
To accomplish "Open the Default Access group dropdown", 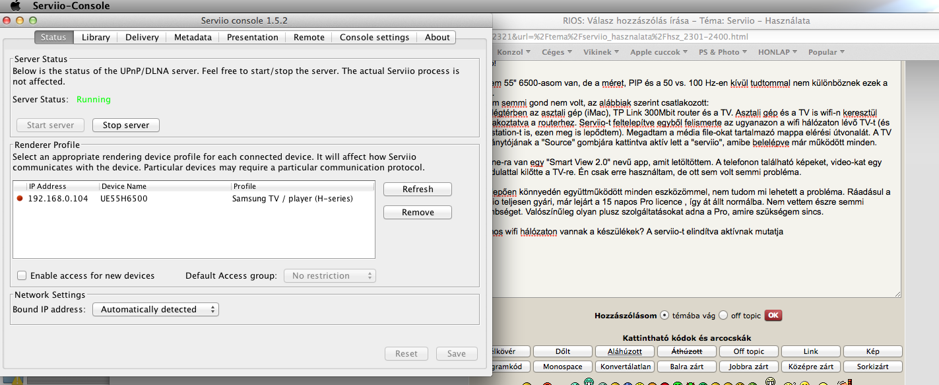I will pos(330,276).
